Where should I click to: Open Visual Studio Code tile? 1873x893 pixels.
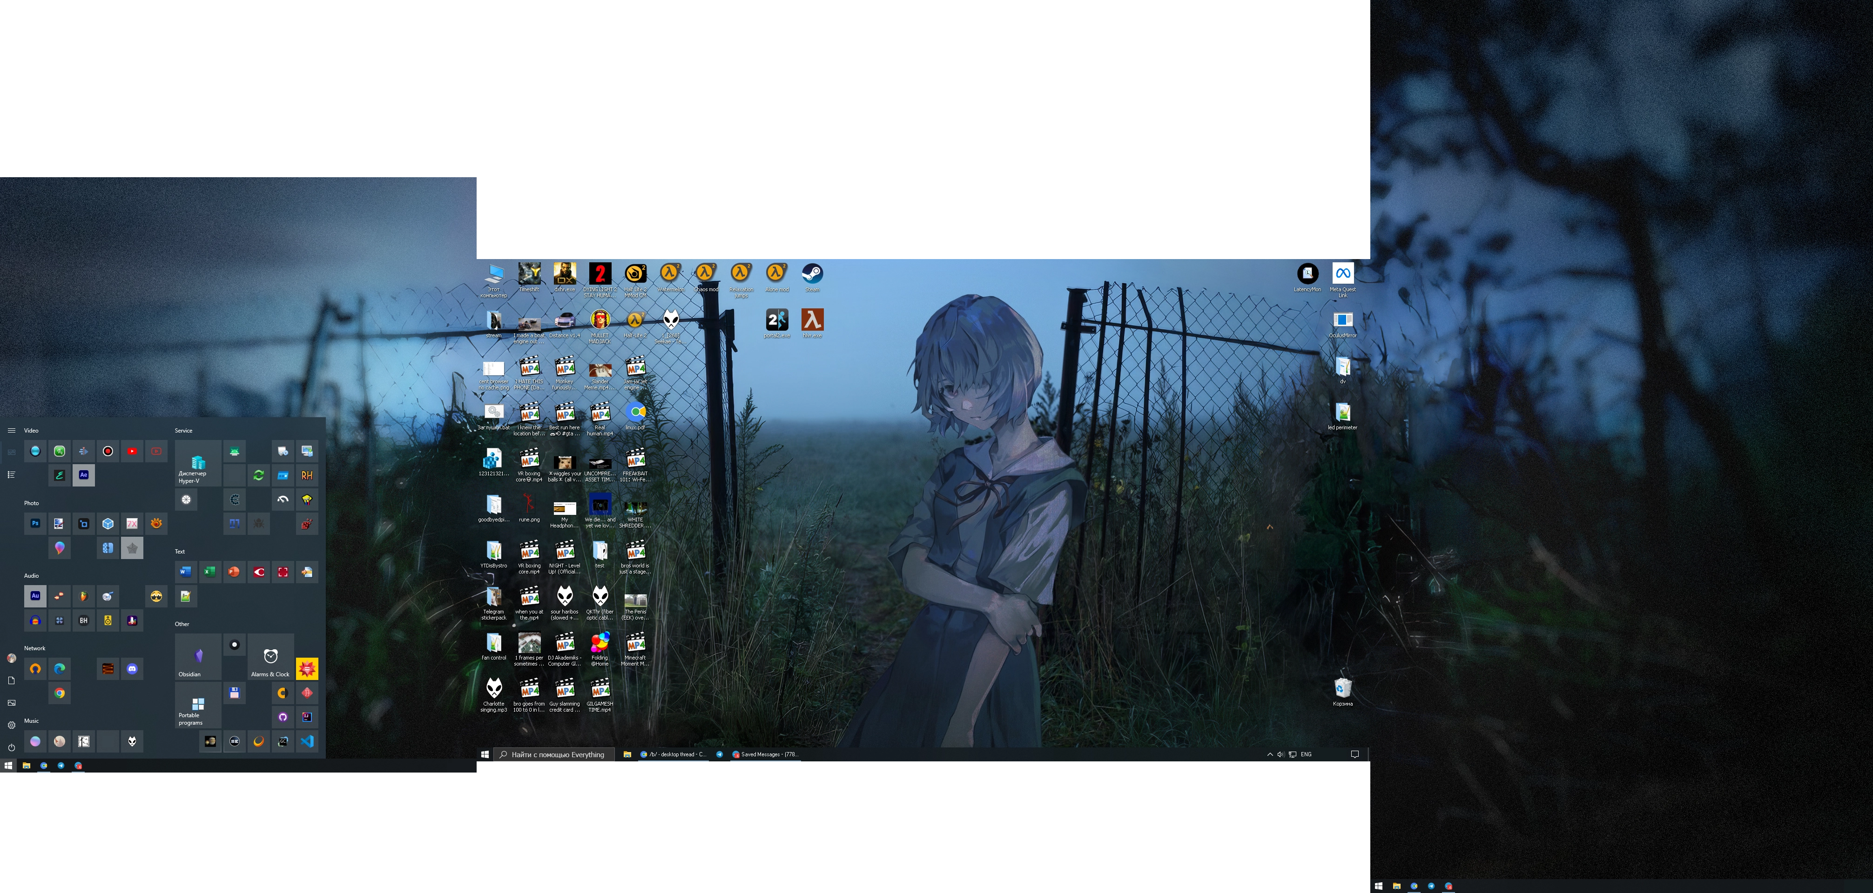[x=307, y=741]
